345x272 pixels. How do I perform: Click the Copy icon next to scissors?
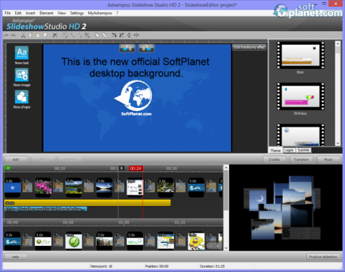coord(30,35)
